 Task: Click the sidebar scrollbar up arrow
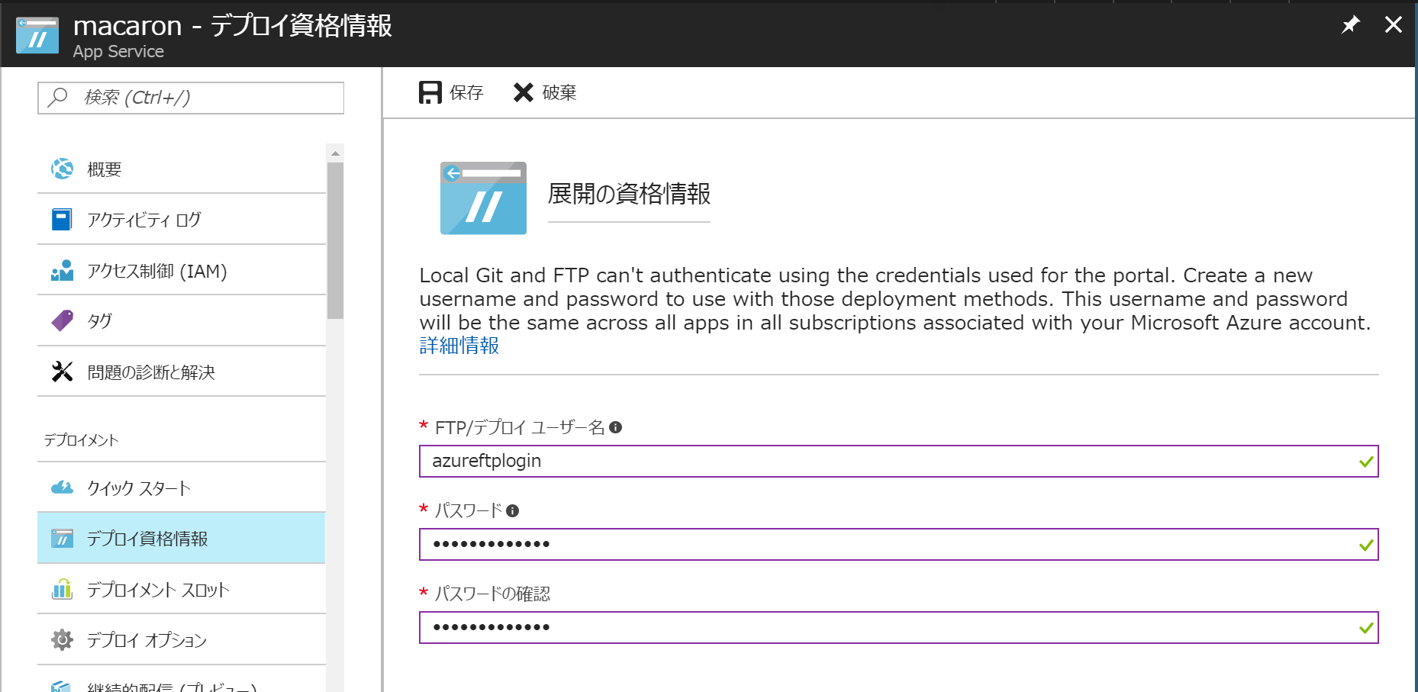click(335, 153)
